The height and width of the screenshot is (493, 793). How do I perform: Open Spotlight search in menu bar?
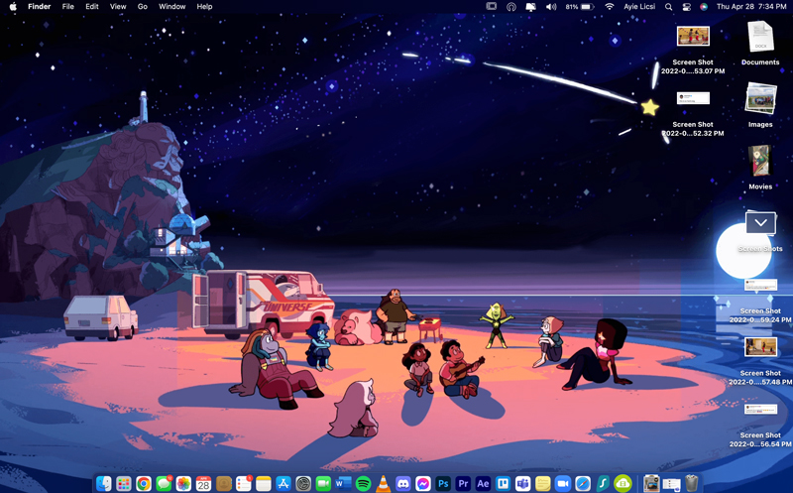tap(668, 7)
